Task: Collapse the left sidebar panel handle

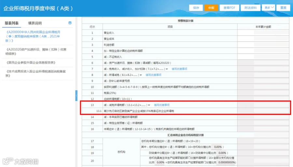Action: 77,96
